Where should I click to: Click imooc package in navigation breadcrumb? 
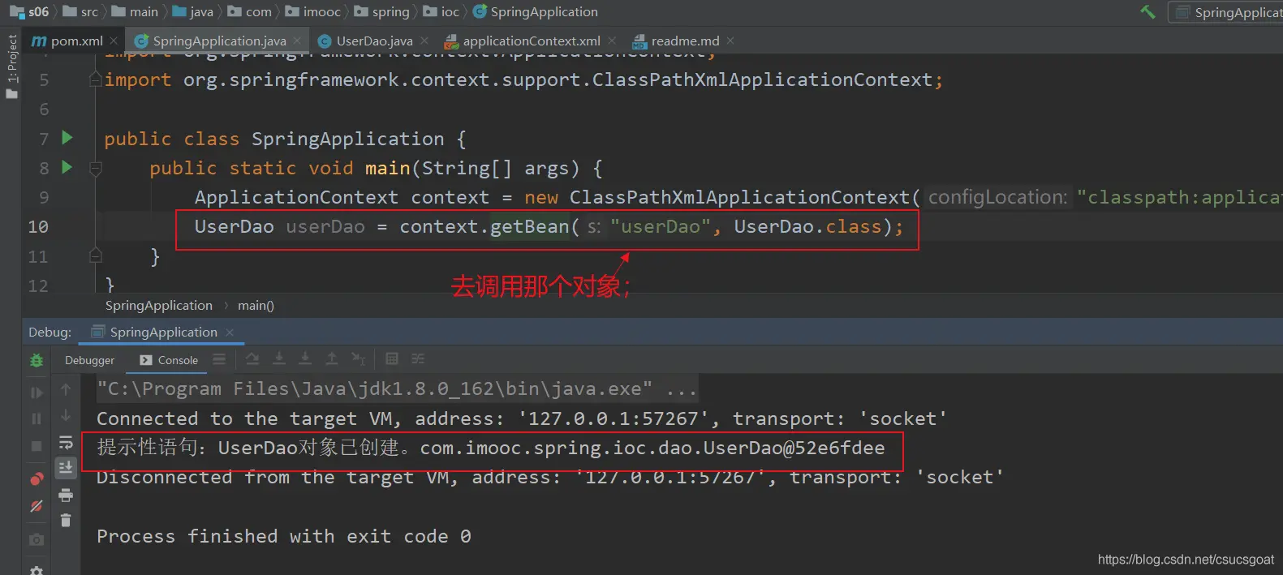312,11
